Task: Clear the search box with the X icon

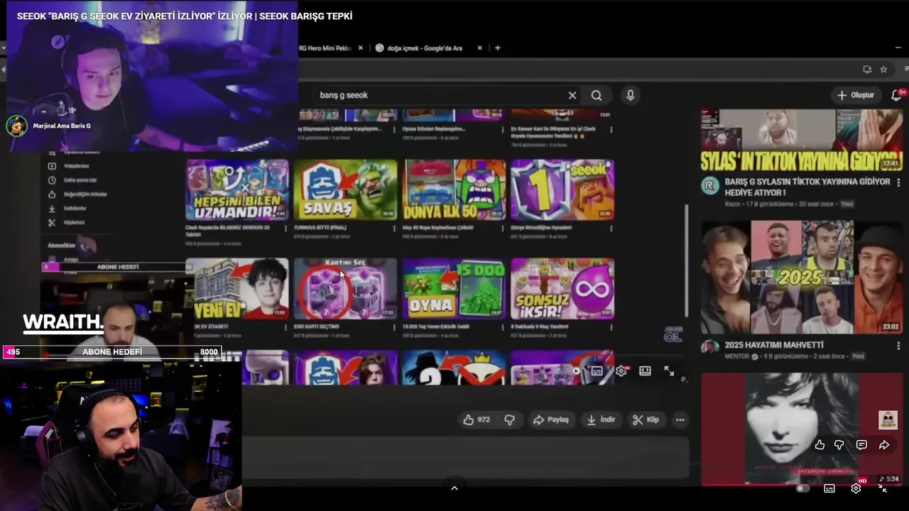Action: click(x=572, y=95)
